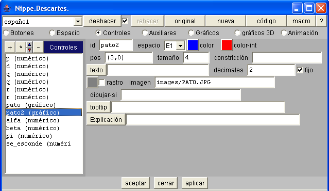
Task: Click the constricción input field
Action: pos(287,58)
